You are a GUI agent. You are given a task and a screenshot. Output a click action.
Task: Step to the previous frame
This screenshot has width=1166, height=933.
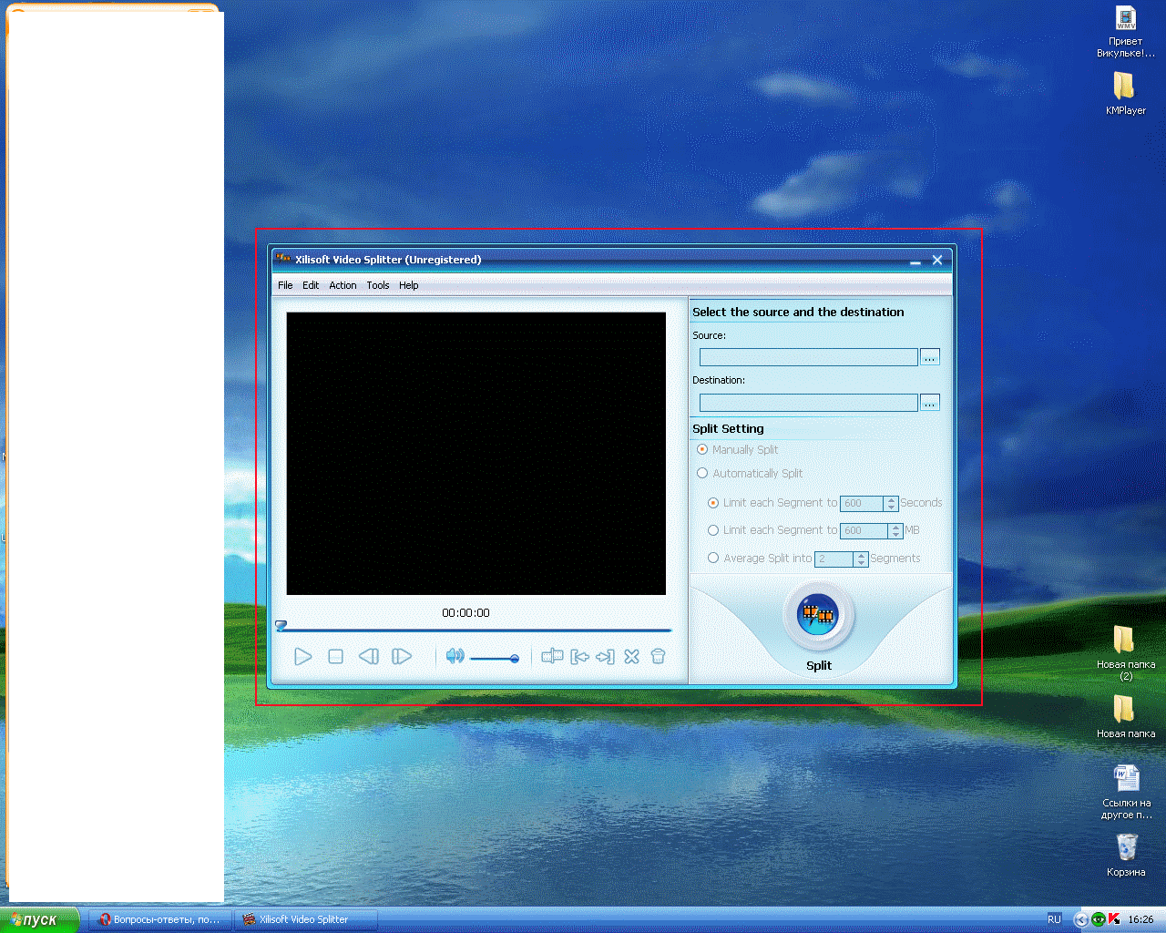click(368, 656)
